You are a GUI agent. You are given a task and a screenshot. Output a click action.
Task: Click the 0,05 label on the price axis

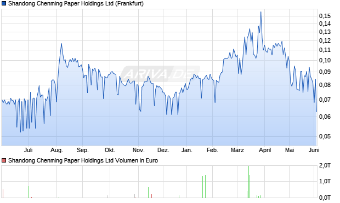[x=325, y=137]
